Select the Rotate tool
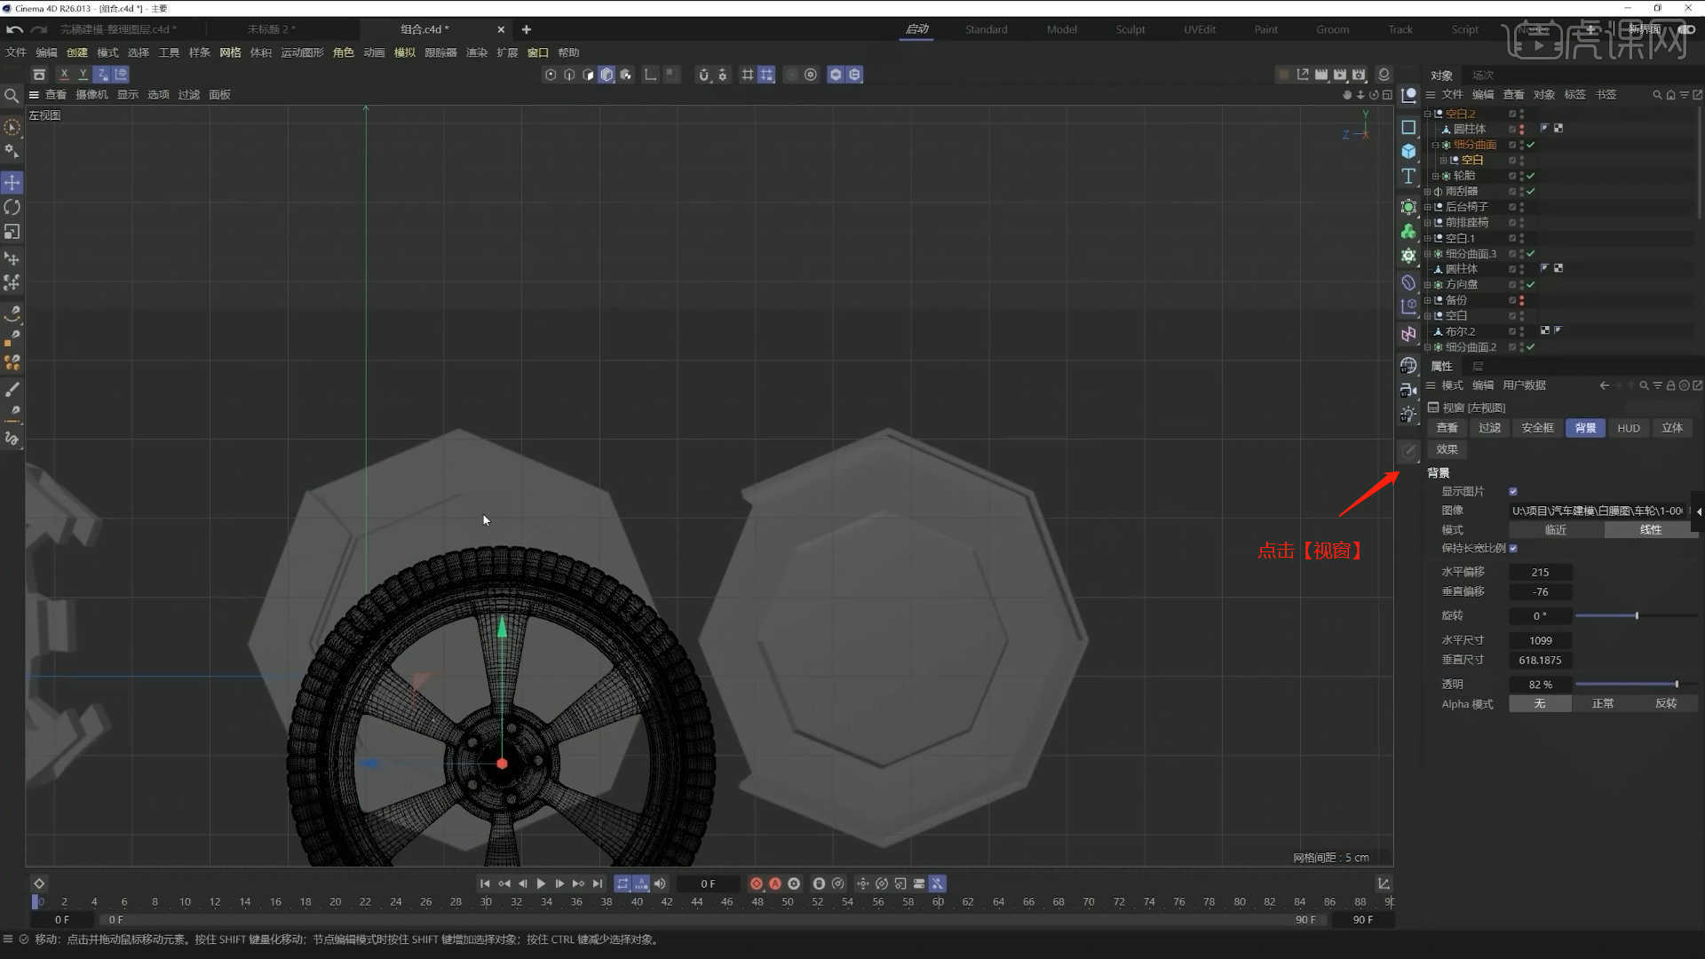This screenshot has height=959, width=1705. click(12, 208)
